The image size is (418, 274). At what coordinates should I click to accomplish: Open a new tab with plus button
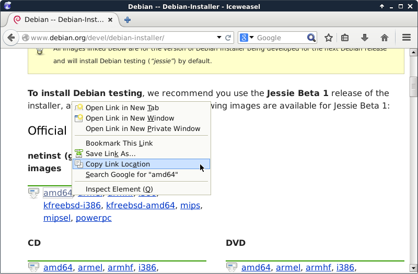click(x=127, y=20)
